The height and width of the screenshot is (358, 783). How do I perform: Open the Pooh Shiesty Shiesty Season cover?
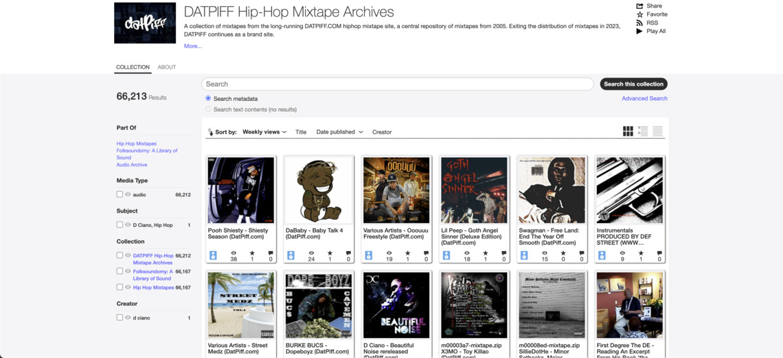click(x=240, y=191)
